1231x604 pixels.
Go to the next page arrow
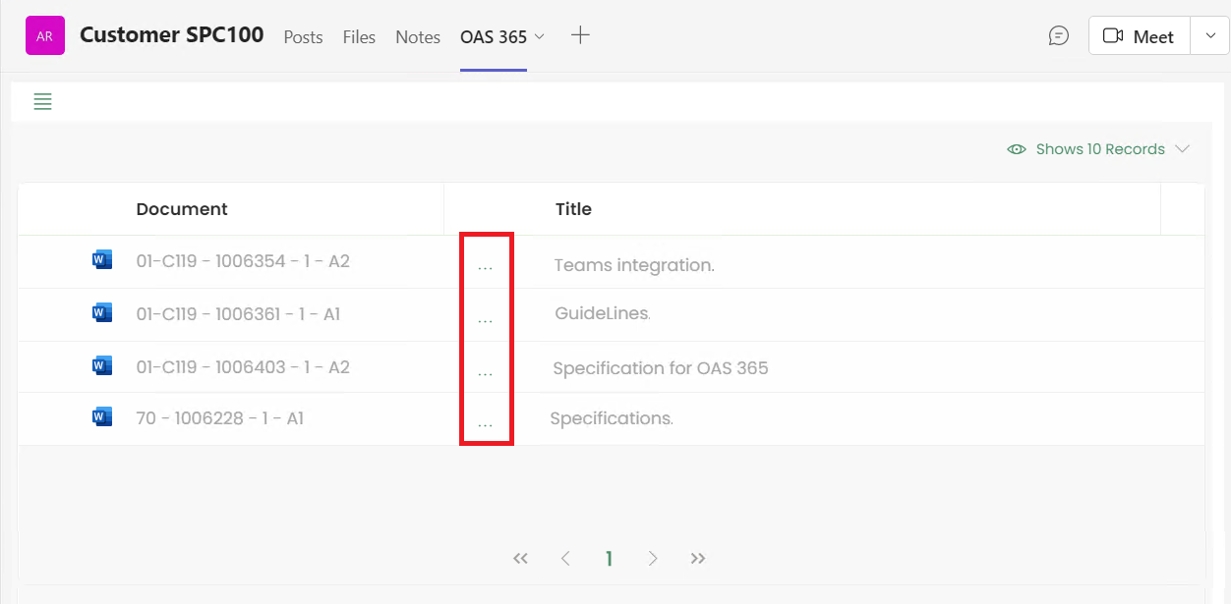(653, 559)
